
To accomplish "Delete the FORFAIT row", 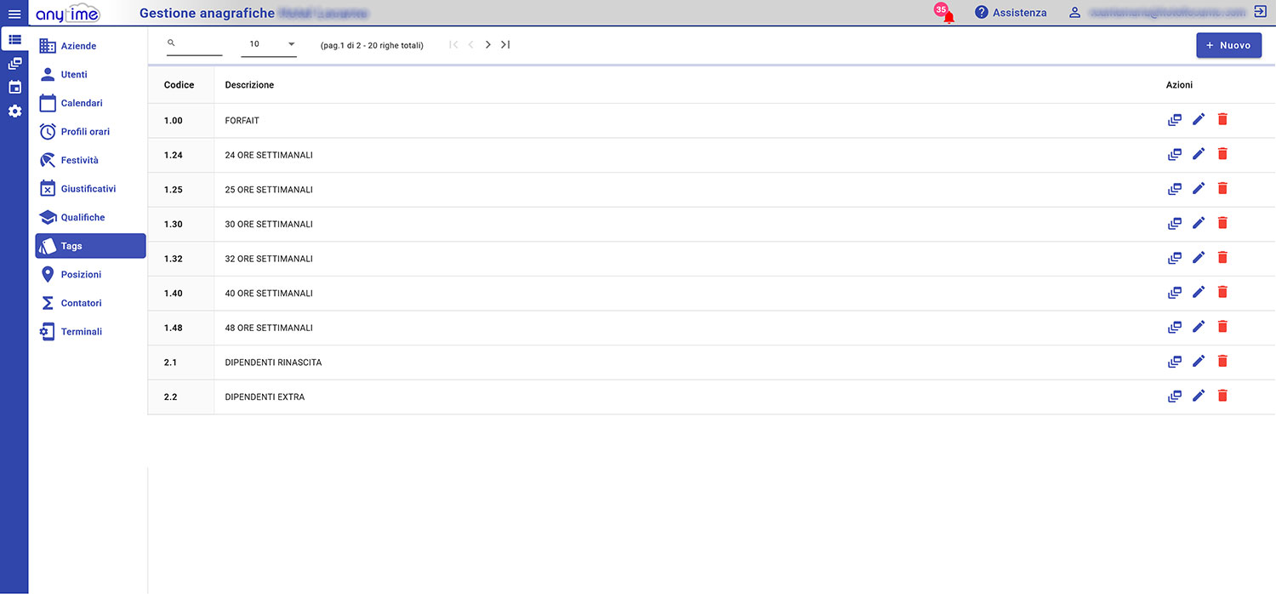I will coord(1222,120).
